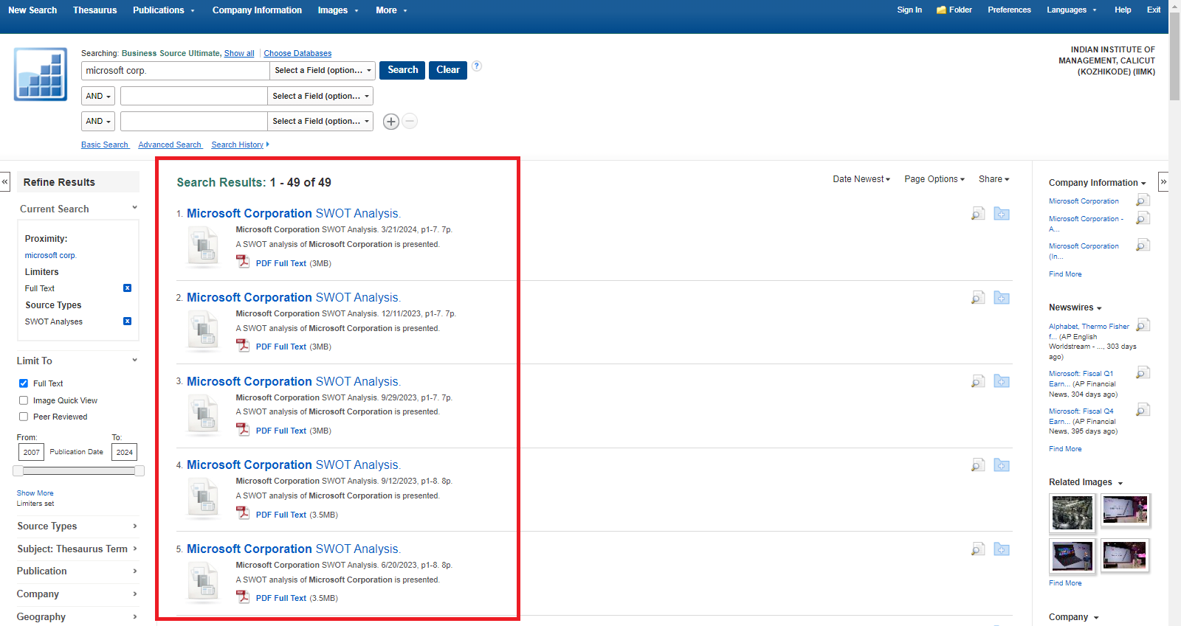Viewport: 1181px width, 626px height.
Task: Click the preview magnifier icon for result 1
Action: click(978, 214)
